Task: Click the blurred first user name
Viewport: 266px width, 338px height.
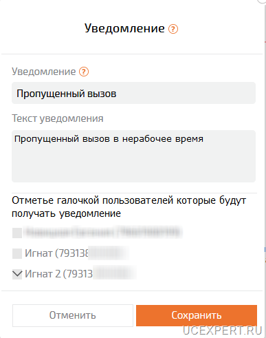Action: pos(103,232)
